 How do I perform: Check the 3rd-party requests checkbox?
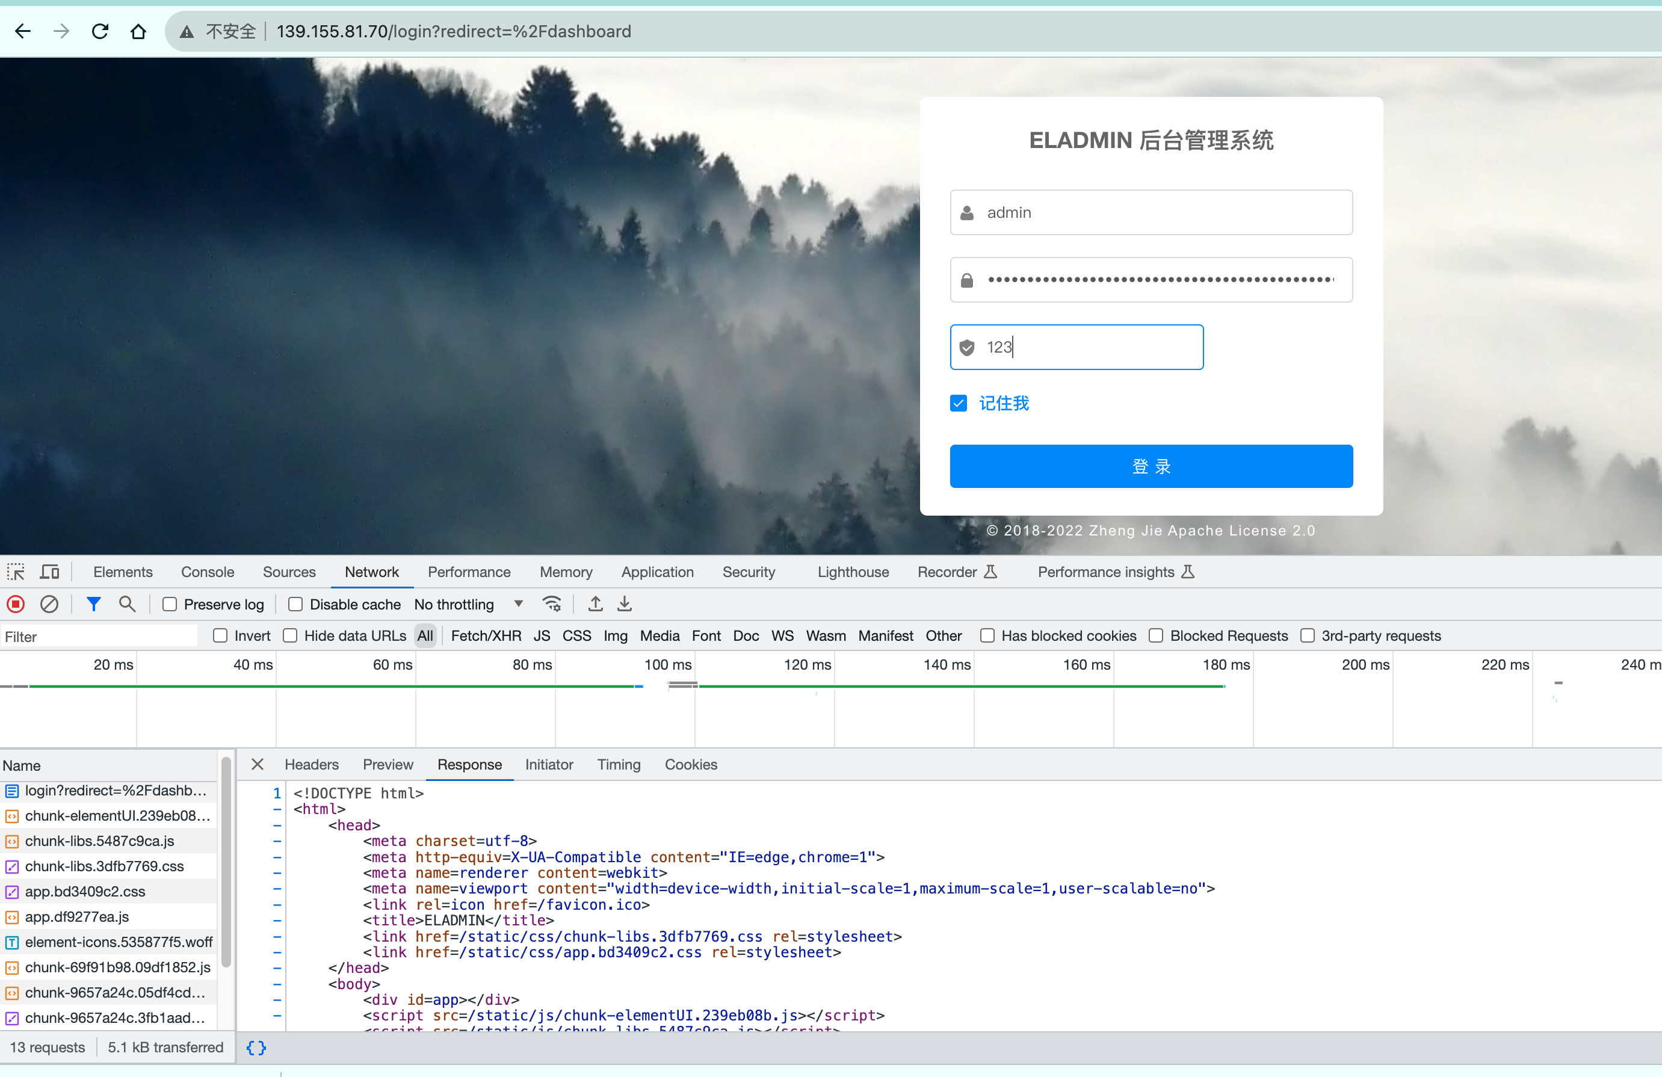1307,635
